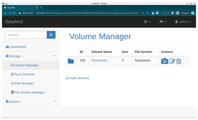Open the flag dropdown in header
This screenshot has height=120, width=198.
coord(163,22)
